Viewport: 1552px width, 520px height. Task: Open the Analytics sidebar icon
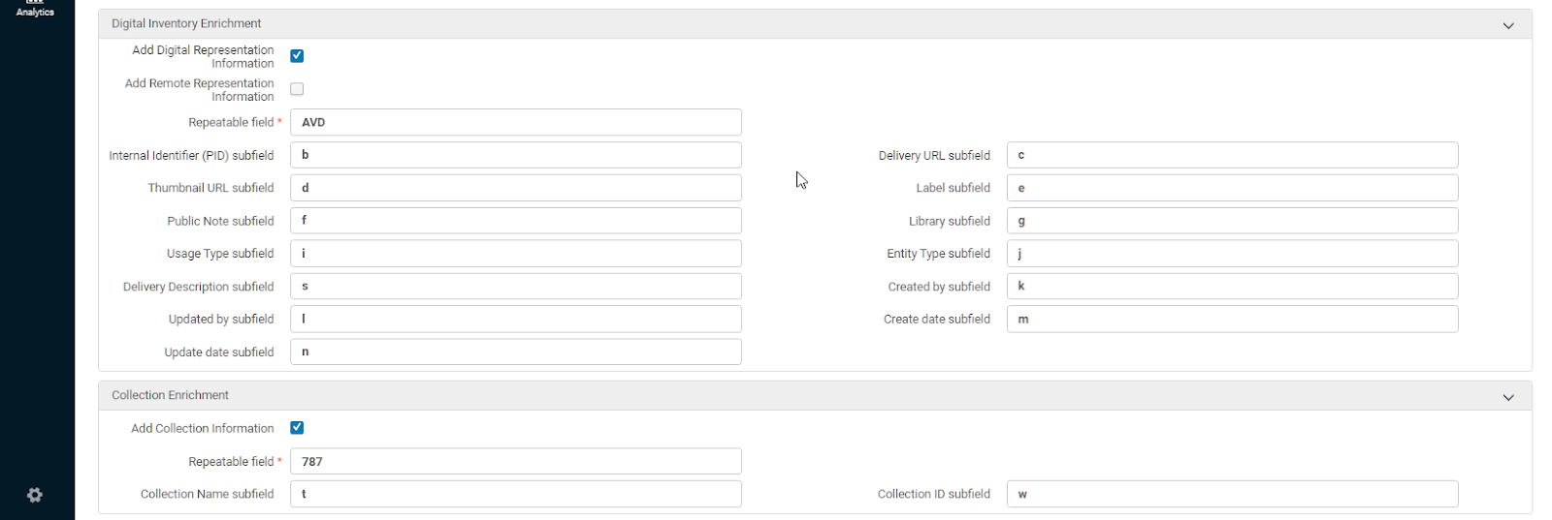35,9
